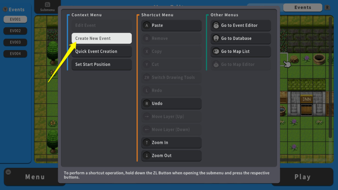Click the stick icon beside Go to Database
Screen dimensions: 338x190
[216, 38]
